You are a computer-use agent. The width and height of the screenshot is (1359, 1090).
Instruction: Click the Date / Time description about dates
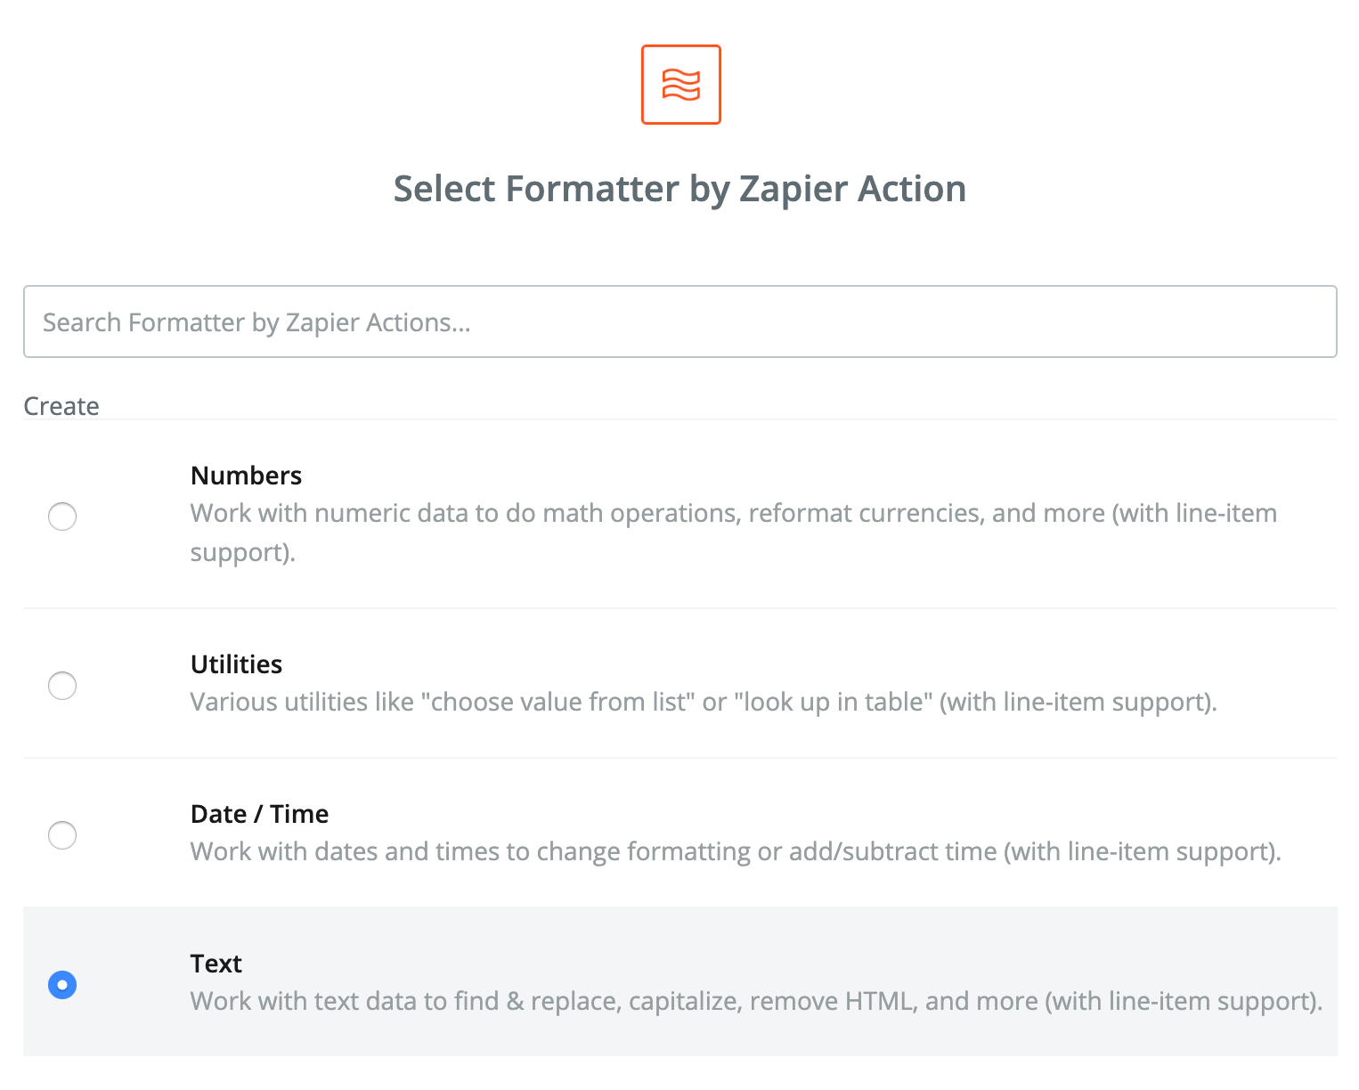coord(736,852)
